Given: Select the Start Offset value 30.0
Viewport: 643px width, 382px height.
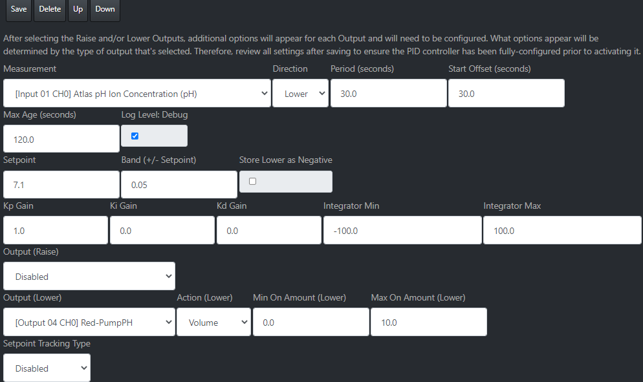Looking at the screenshot, I should [x=506, y=92].
